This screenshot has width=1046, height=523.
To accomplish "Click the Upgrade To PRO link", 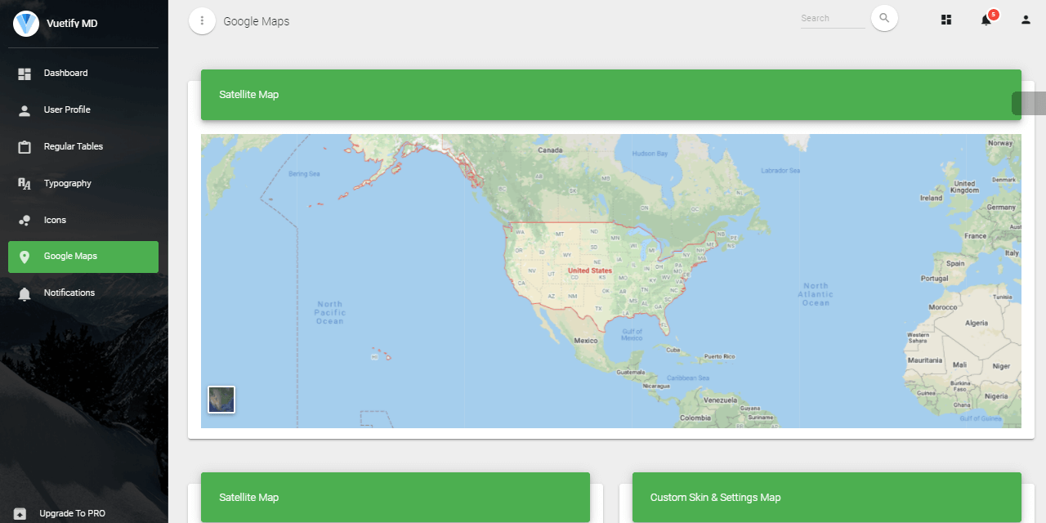I will [x=72, y=513].
